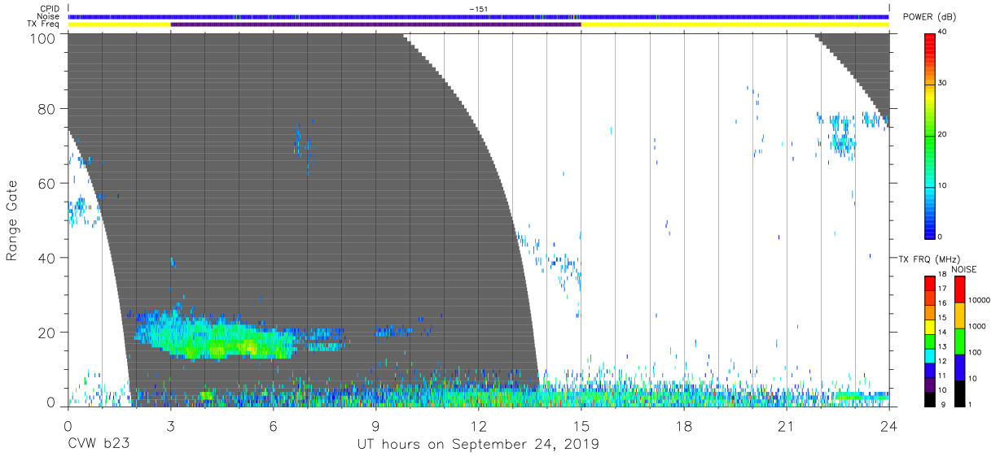This screenshot has height=461, width=1000.
Task: Select the NOISE color scale bar
Action: (x=959, y=340)
